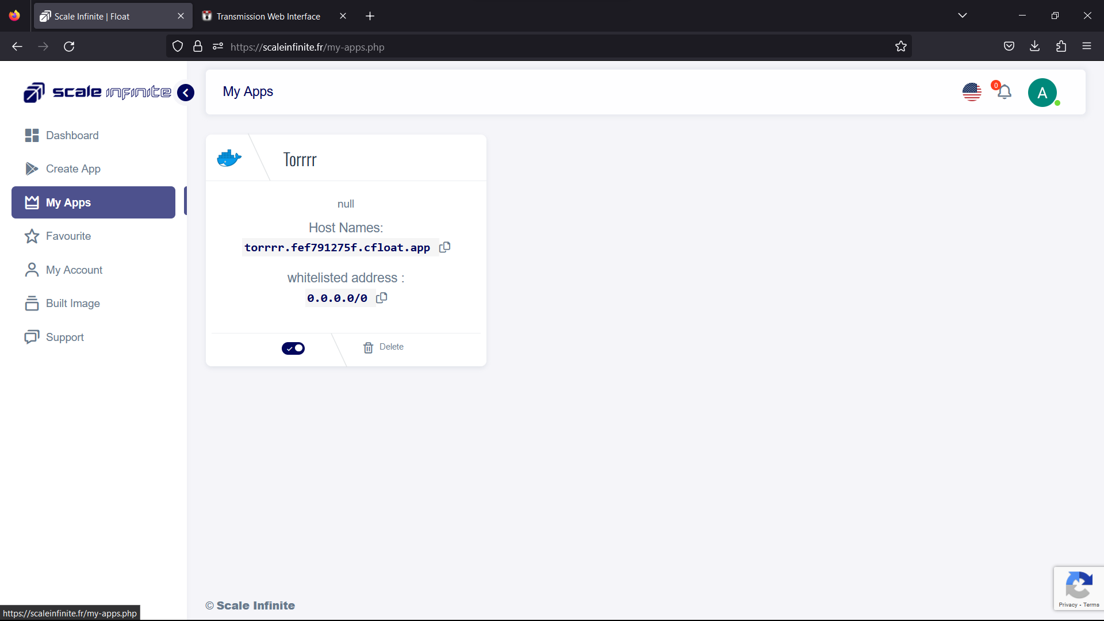Click the Docker whale icon on Torrrr
Viewport: 1104px width, 621px height.
[x=229, y=158]
